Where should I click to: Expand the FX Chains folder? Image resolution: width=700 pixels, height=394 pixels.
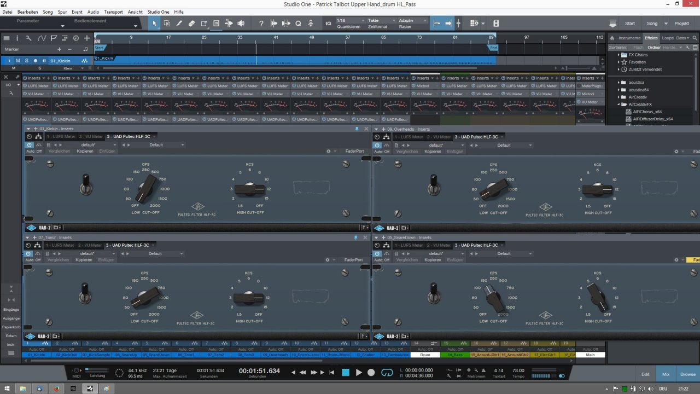(619, 55)
